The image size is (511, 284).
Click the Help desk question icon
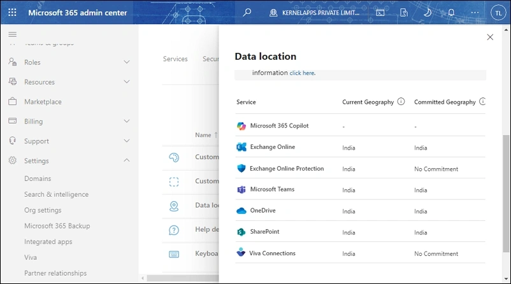pyautogui.click(x=174, y=231)
